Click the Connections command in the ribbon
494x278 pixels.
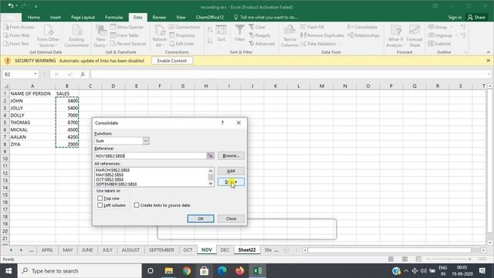click(184, 27)
